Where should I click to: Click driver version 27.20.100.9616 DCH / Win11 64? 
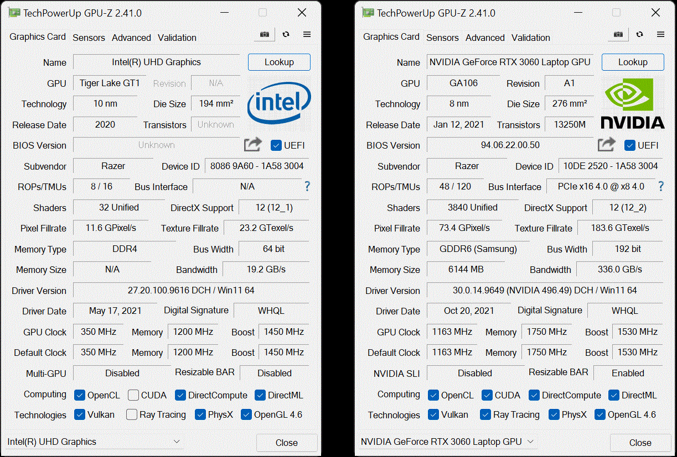tap(191, 290)
